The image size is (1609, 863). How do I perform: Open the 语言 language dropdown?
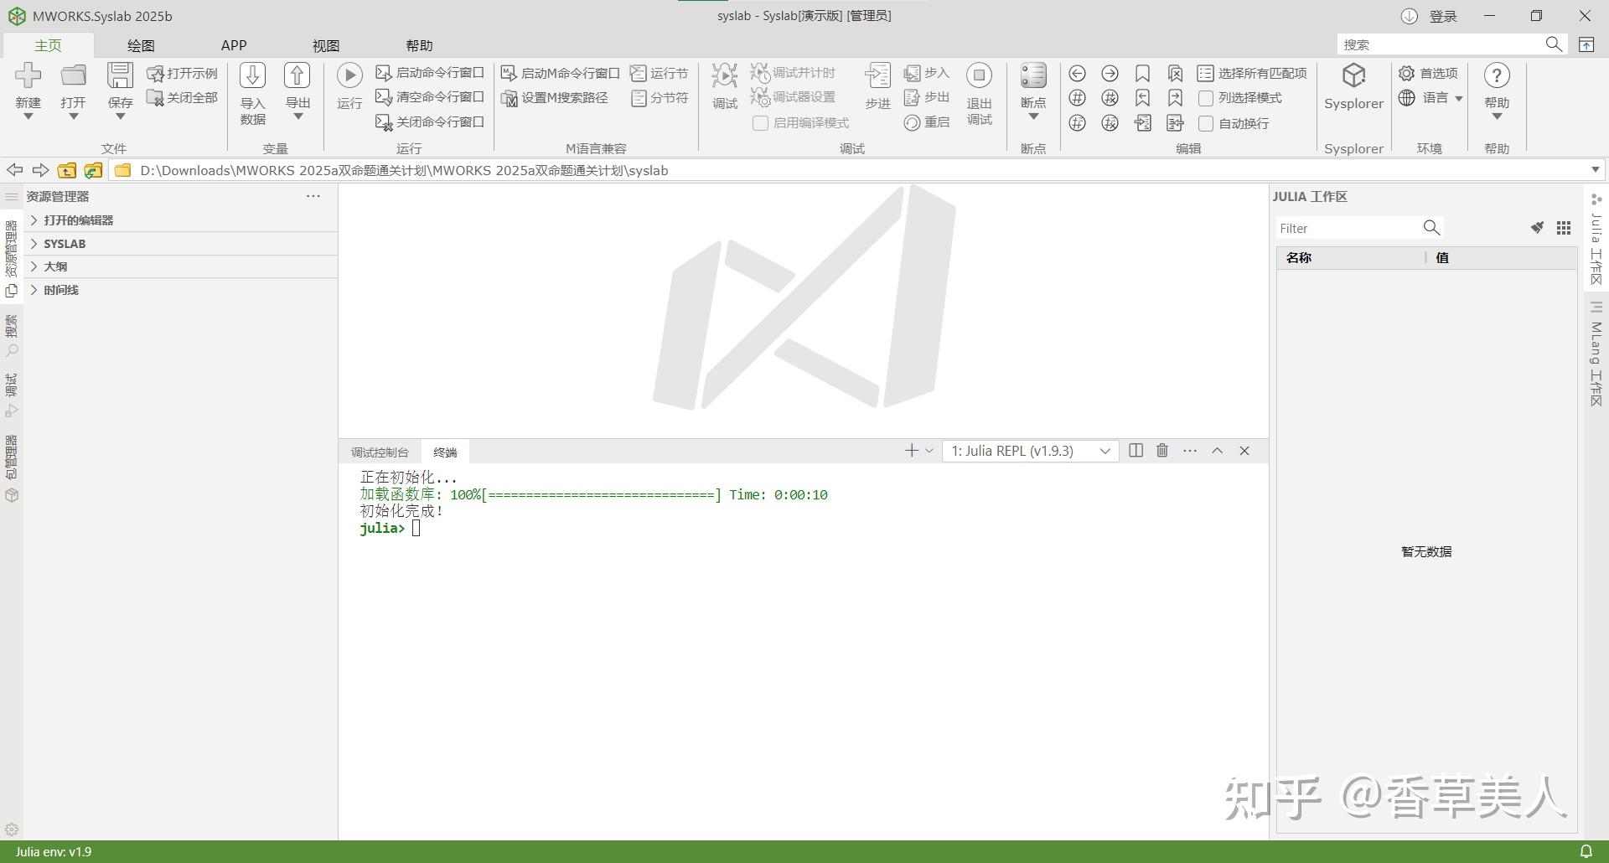click(x=1431, y=98)
